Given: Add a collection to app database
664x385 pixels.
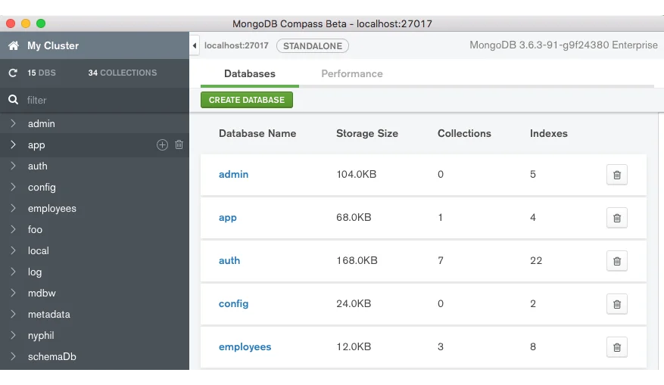Looking at the screenshot, I should tap(162, 144).
